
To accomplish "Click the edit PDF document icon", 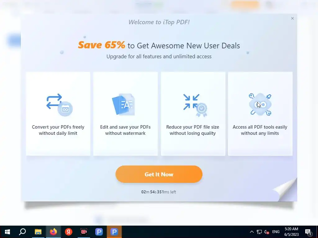I will click(123, 104).
